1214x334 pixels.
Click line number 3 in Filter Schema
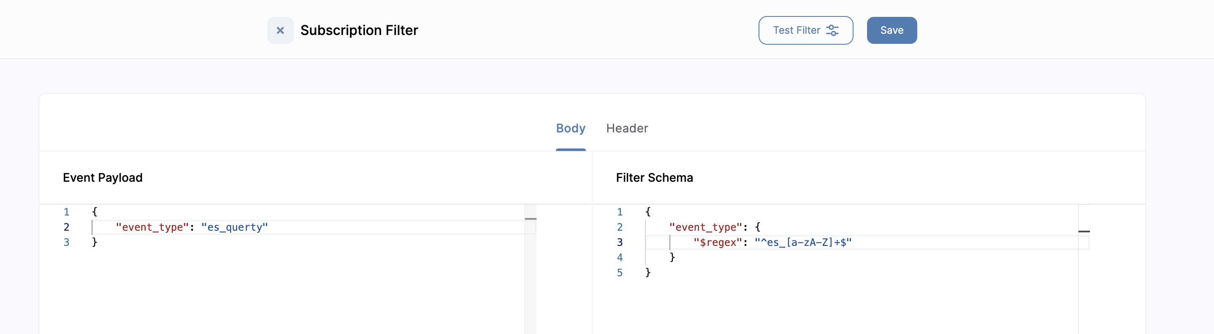(x=620, y=242)
